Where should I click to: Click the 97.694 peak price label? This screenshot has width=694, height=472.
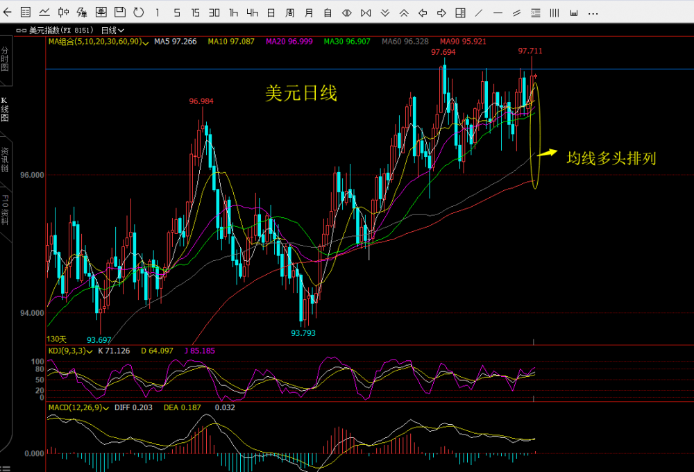coord(443,52)
